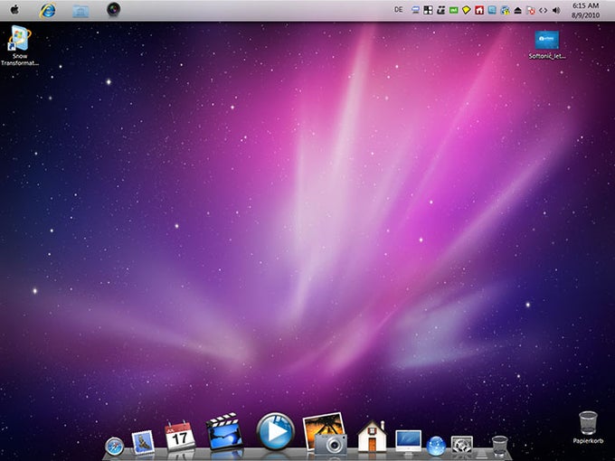Open the camera lens icon in top bar
The image size is (615, 461).
pos(114,9)
